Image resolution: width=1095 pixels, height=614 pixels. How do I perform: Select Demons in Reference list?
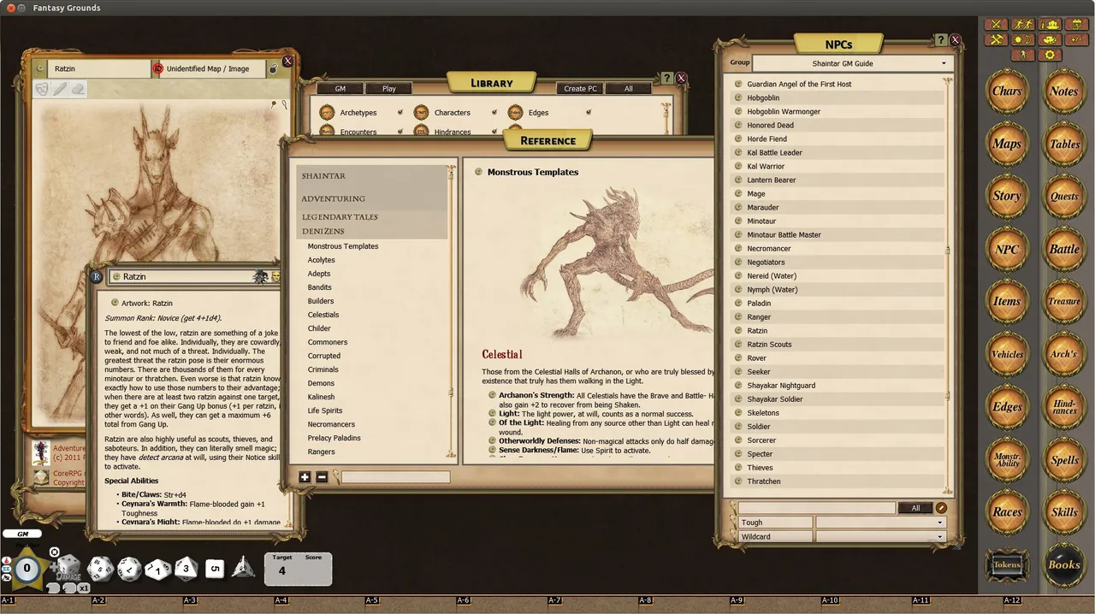(x=321, y=383)
